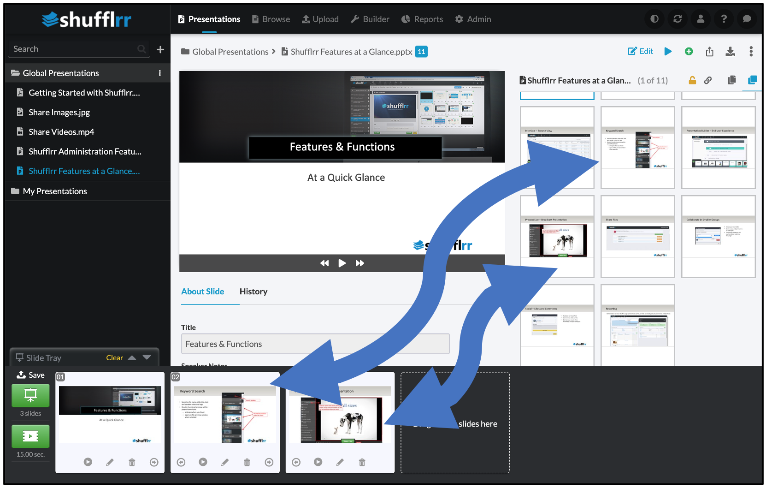Switch to the About Slide tab

coord(203,292)
